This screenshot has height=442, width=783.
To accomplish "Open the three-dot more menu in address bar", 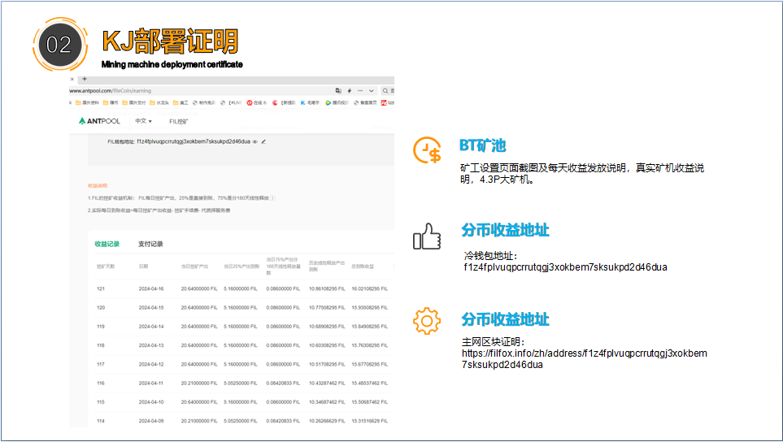I will tap(360, 91).
